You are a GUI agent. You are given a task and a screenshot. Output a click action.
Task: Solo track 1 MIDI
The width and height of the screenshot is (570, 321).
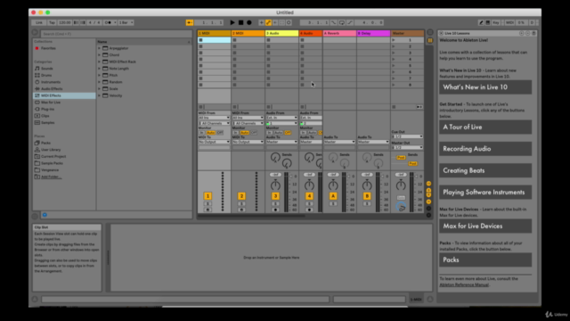click(208, 204)
